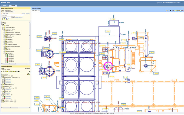The width and height of the screenshot is (184, 115).
Task: Collapse the Document Types folder
Action: click(x=3, y=29)
